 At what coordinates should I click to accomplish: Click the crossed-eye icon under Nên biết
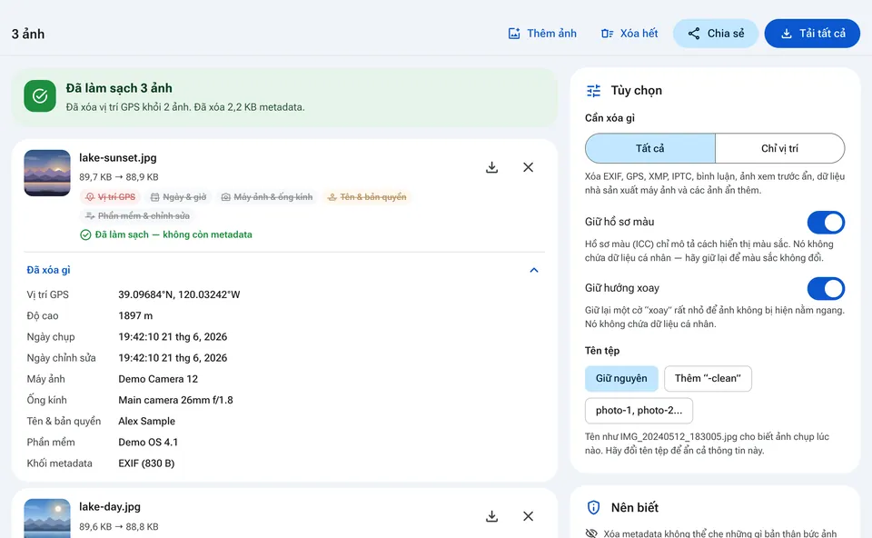[x=591, y=533]
